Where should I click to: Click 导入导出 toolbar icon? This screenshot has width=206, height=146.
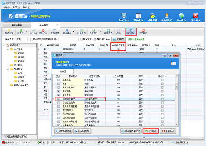coord(94,30)
